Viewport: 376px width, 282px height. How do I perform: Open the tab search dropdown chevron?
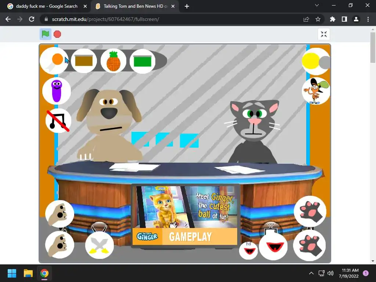point(317,5)
